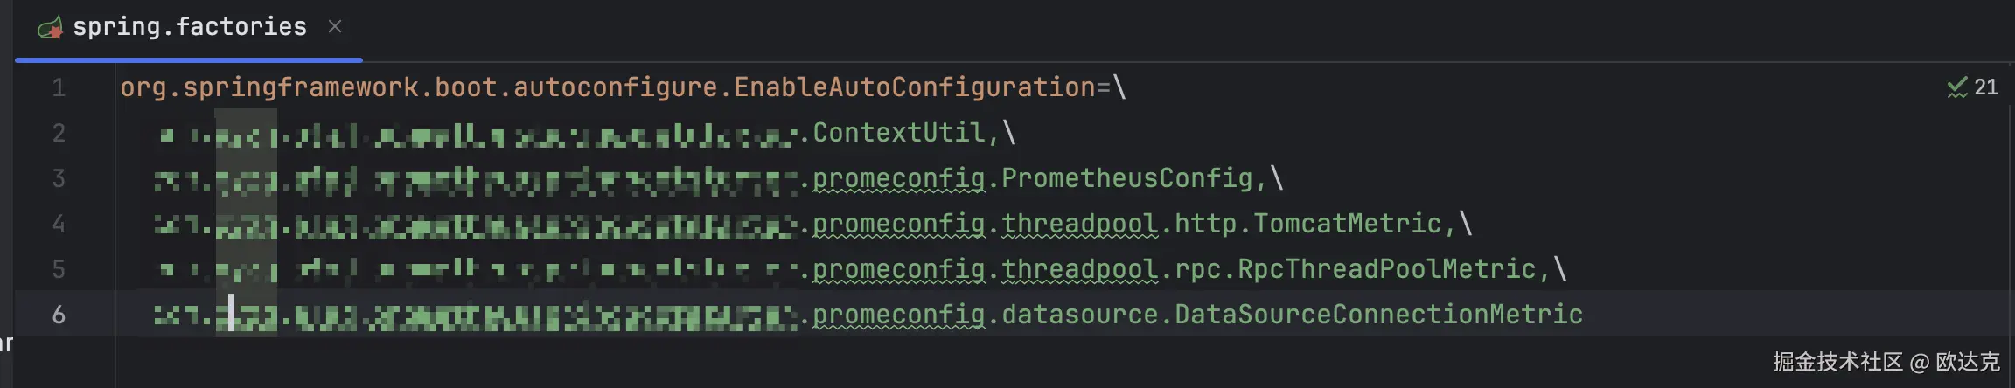The height and width of the screenshot is (388, 2015).
Task: Click line number 1 in gutter
Action: [59, 87]
